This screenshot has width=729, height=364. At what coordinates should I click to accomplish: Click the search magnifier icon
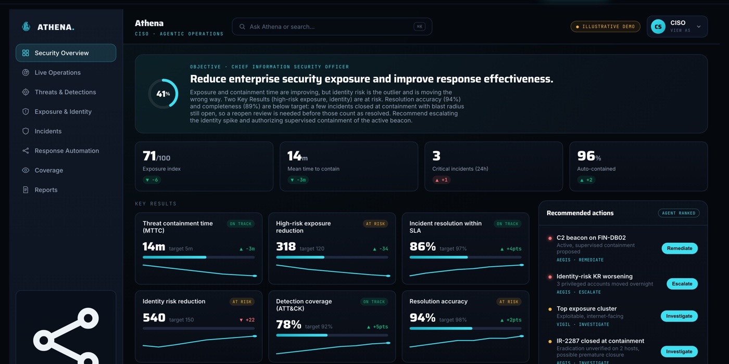242,27
